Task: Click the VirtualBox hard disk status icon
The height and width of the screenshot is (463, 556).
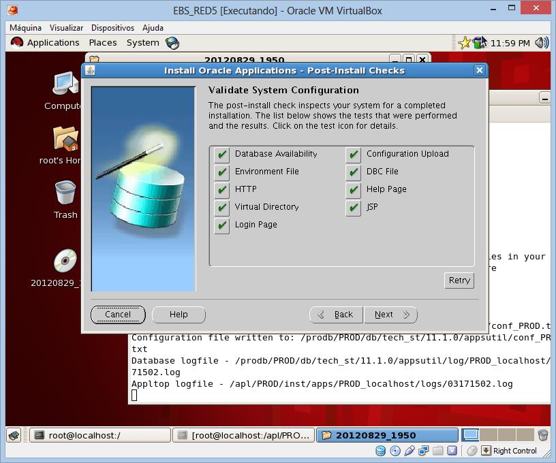Action: coord(380,451)
